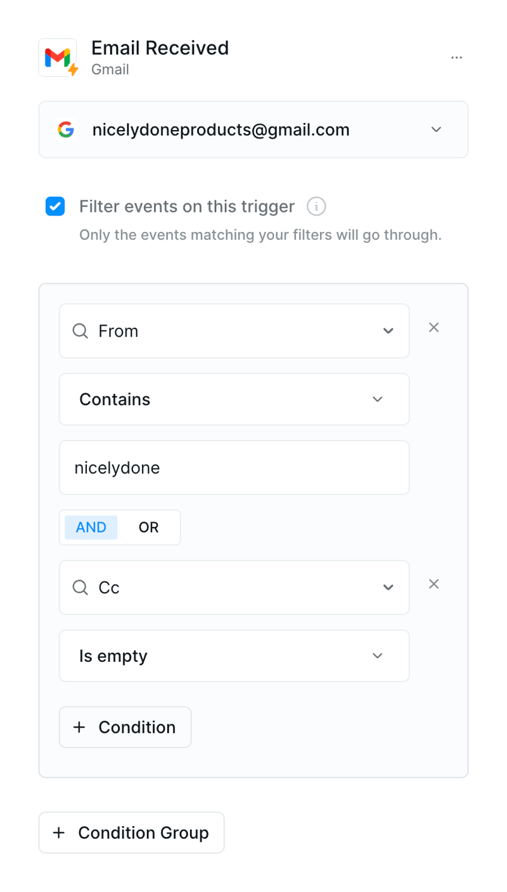Uncheck Filter events on this trigger

[55, 206]
